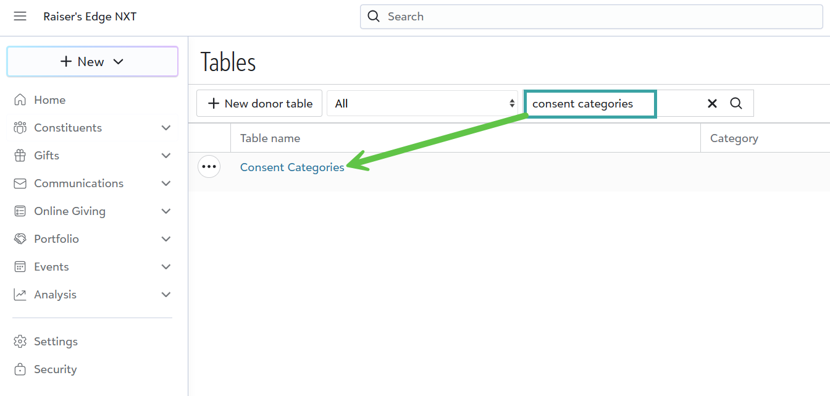
Task: Click the Communications envelope icon
Action: pyautogui.click(x=20, y=183)
